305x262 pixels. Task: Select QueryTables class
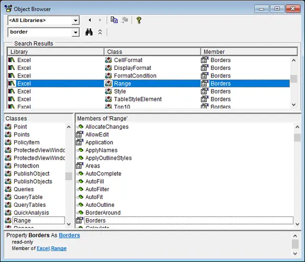[30, 205]
